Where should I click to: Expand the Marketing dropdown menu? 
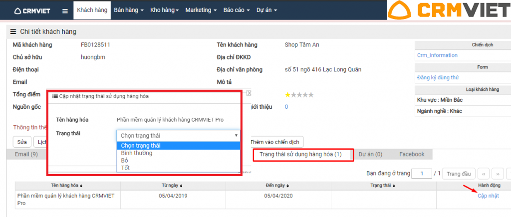tap(201, 10)
